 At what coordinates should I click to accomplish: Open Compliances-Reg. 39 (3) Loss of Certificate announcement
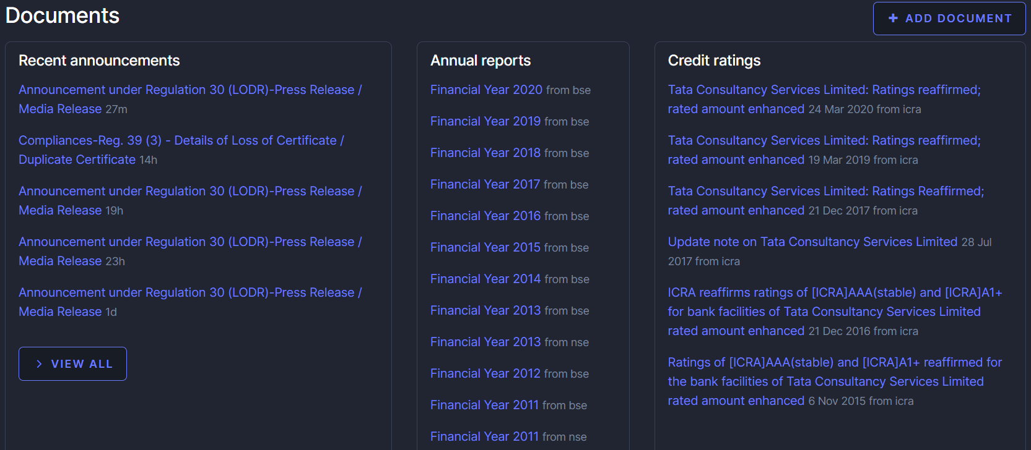coord(181,150)
